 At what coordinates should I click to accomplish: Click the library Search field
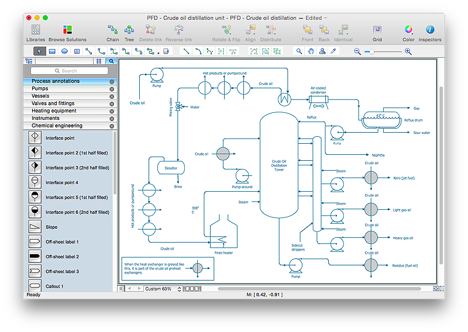70,71
